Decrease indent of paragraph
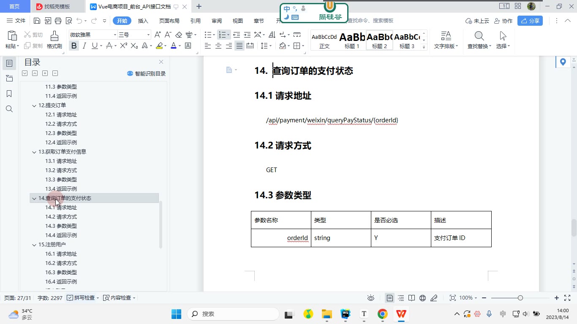The width and height of the screenshot is (577, 324). 237,35
